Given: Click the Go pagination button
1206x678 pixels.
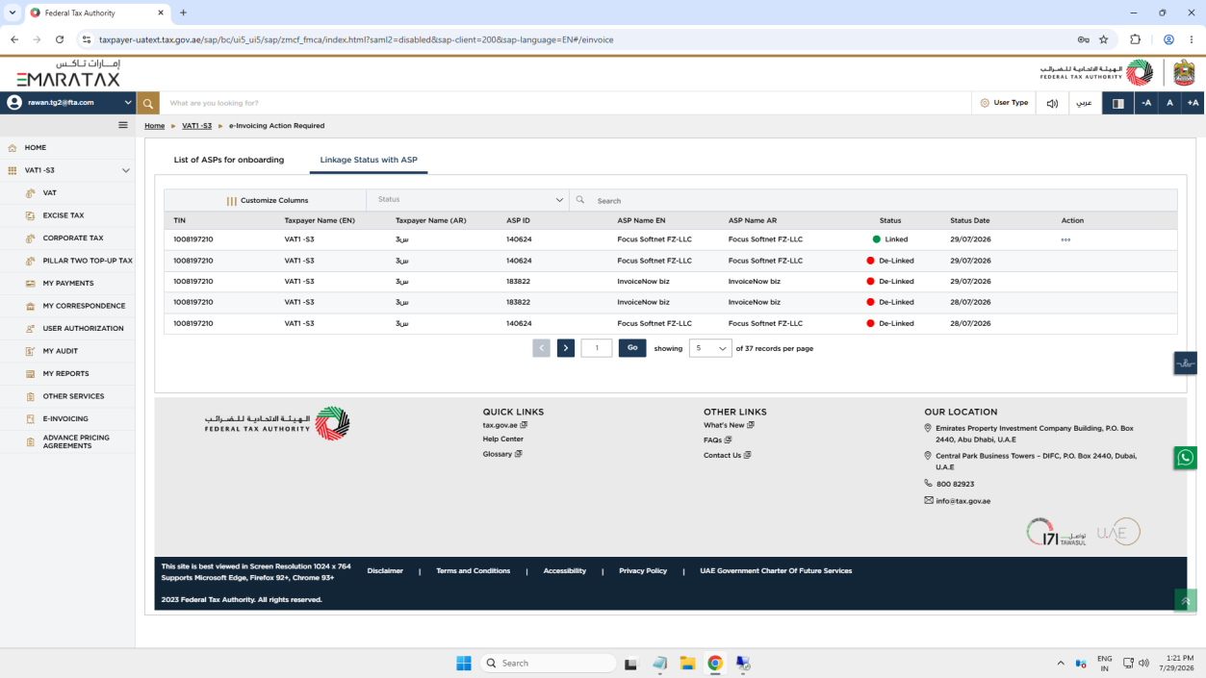Looking at the screenshot, I should [x=632, y=348].
